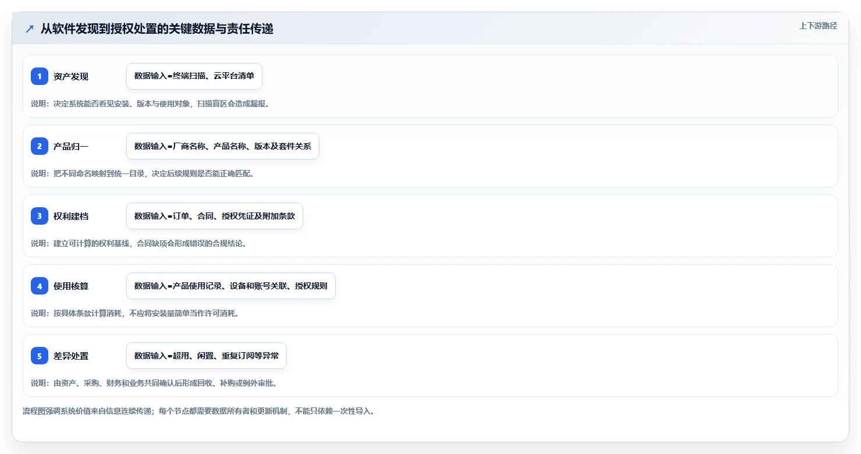Click the step 1 number badge

click(x=40, y=76)
